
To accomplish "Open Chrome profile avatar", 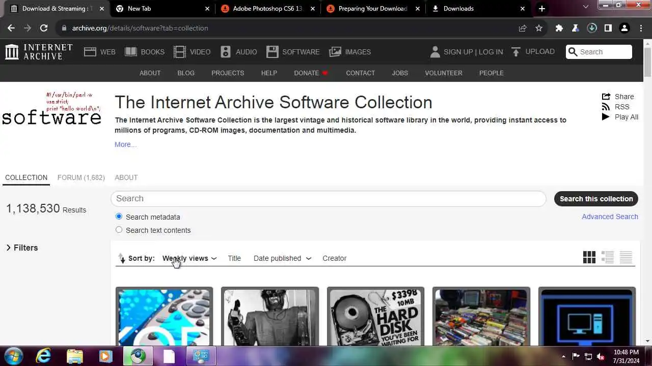I will click(624, 28).
